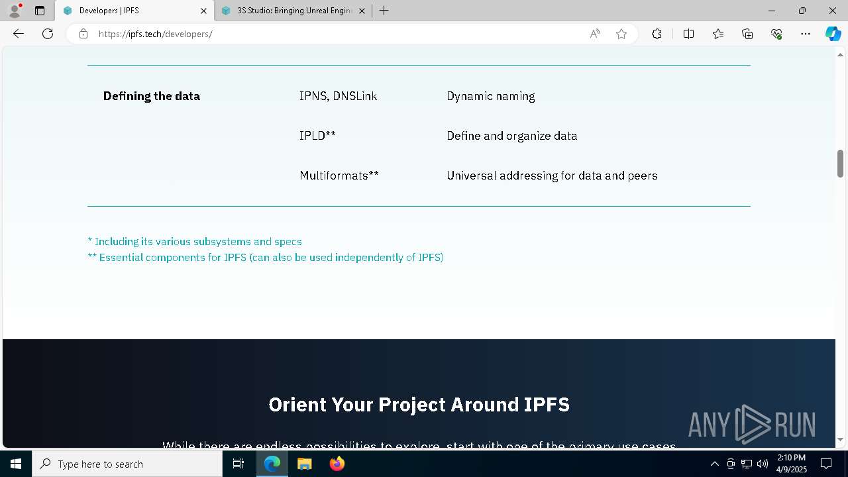
Task: Click the IPLD** entry
Action: (x=317, y=136)
